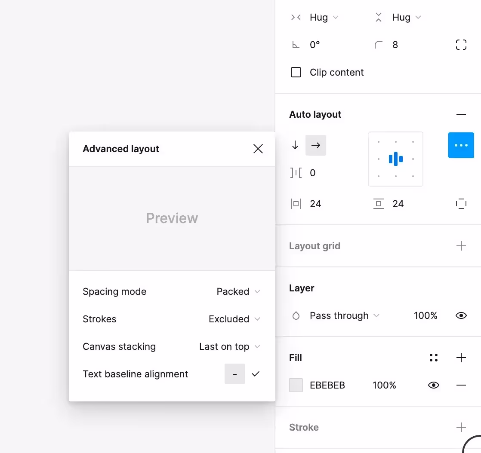This screenshot has height=453, width=481.
Task: Select vertical auto layout direction arrow
Action: coord(295,145)
